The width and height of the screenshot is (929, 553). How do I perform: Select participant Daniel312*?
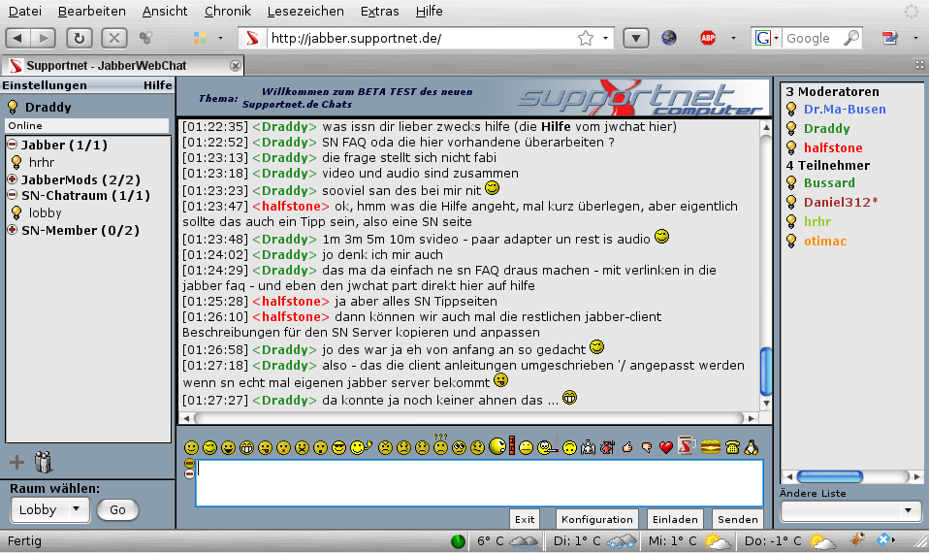[841, 202]
